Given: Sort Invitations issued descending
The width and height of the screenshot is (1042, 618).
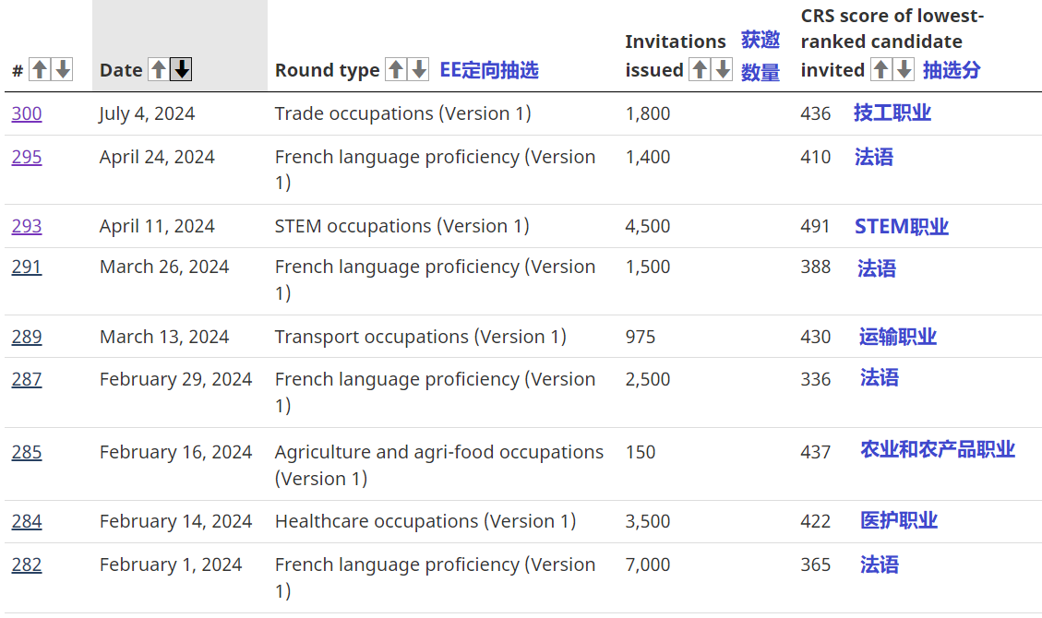Looking at the screenshot, I should coord(723,69).
